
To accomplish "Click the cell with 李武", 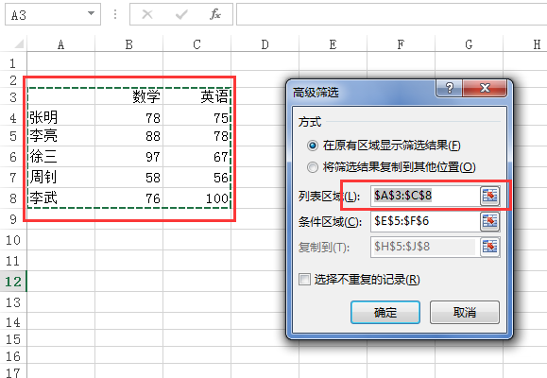I will (x=60, y=198).
